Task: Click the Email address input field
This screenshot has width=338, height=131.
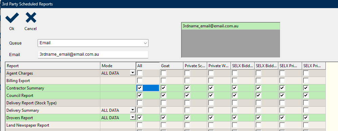Action: pyautogui.click(x=93, y=54)
